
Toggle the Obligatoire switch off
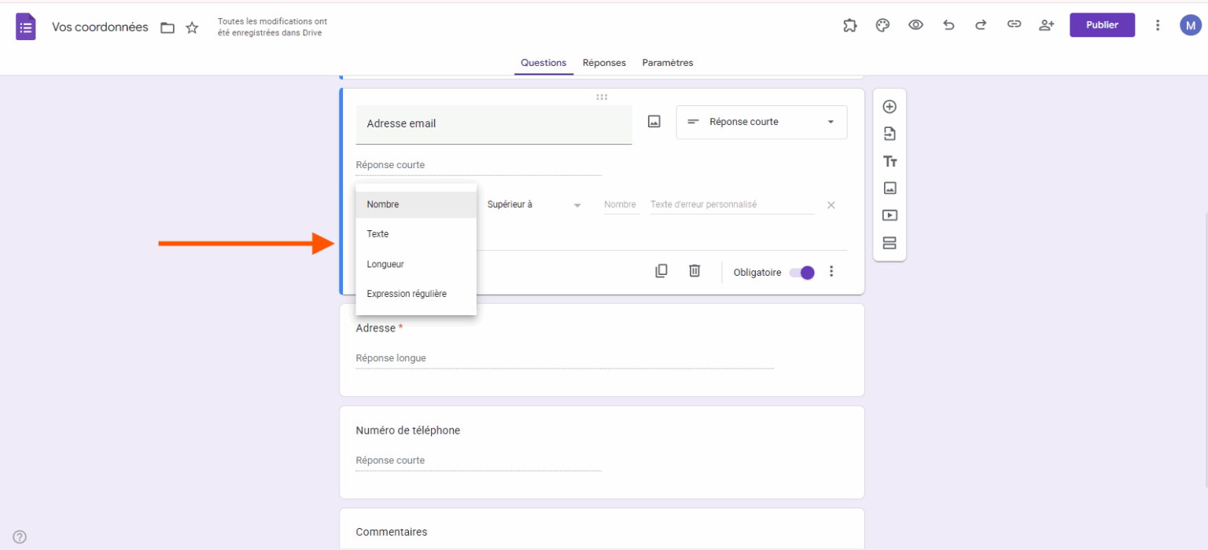tap(801, 272)
